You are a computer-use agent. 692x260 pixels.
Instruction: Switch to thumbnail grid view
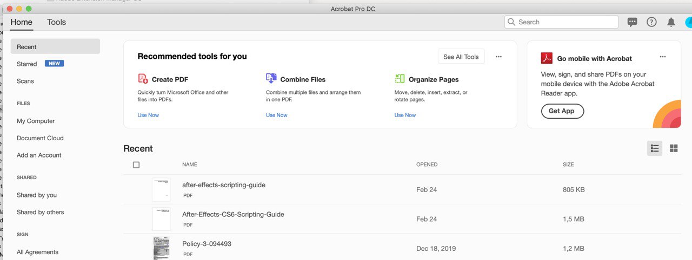tap(674, 148)
